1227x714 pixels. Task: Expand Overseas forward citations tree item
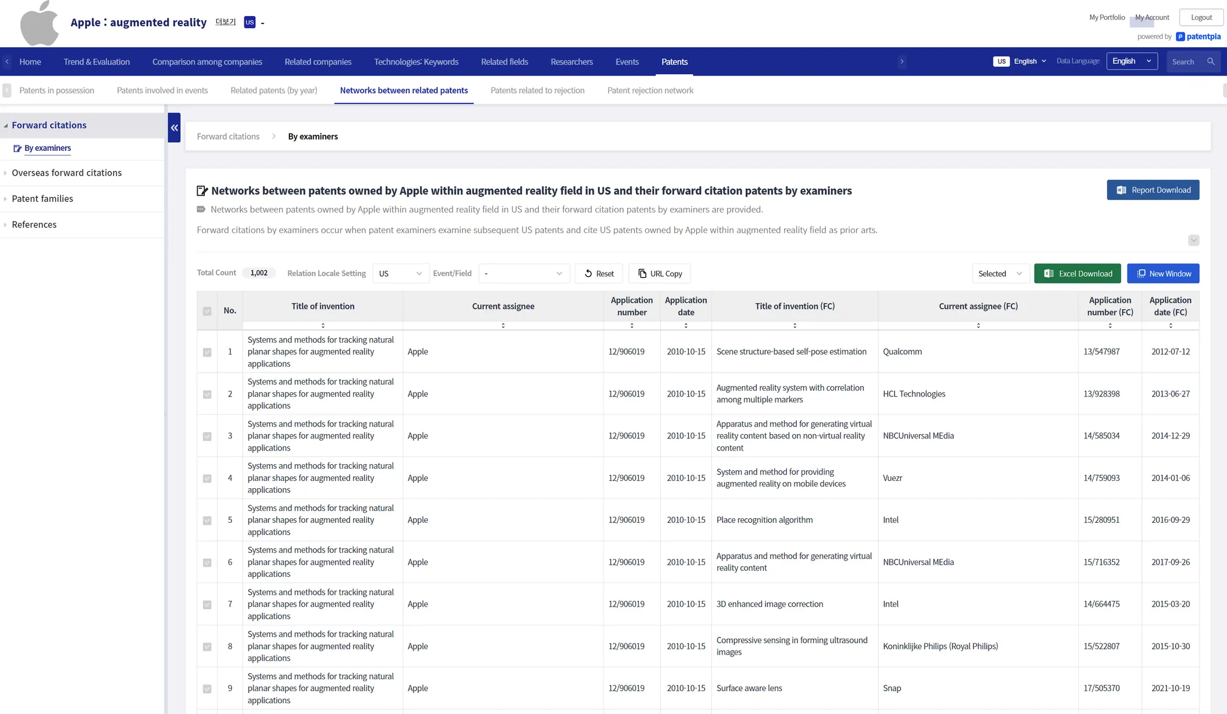coord(67,173)
